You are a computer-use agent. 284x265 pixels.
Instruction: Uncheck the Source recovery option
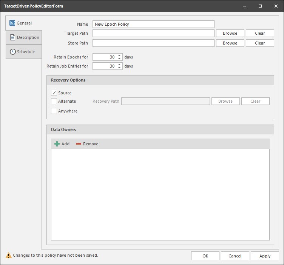(54, 93)
